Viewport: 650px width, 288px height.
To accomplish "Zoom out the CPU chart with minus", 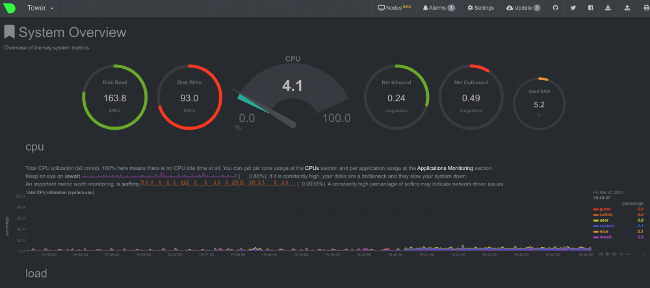I will pos(629,254).
